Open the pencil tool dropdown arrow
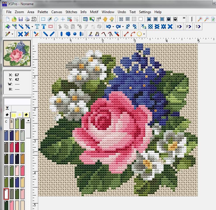The image size is (216, 210). click(x=12, y=34)
